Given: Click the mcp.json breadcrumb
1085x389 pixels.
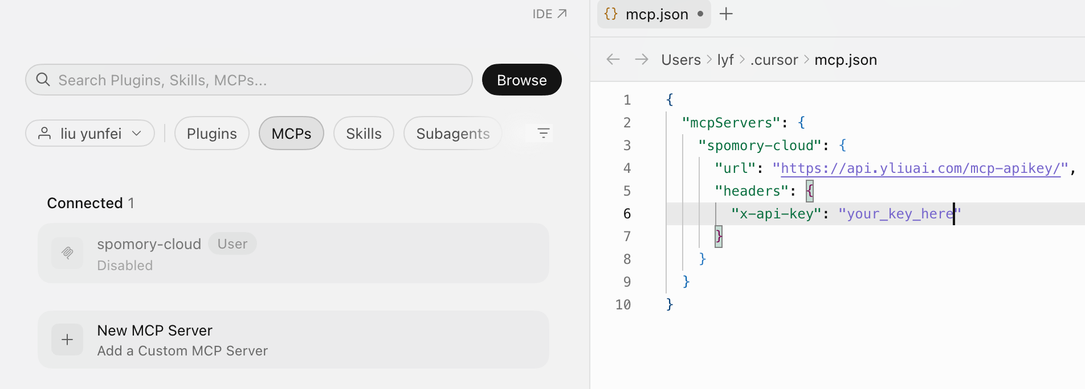Looking at the screenshot, I should 846,60.
